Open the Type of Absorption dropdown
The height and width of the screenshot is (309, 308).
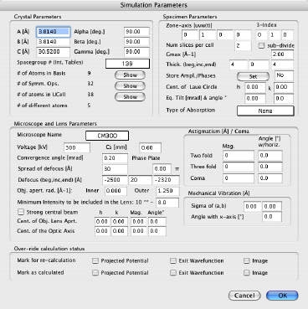click(x=265, y=111)
